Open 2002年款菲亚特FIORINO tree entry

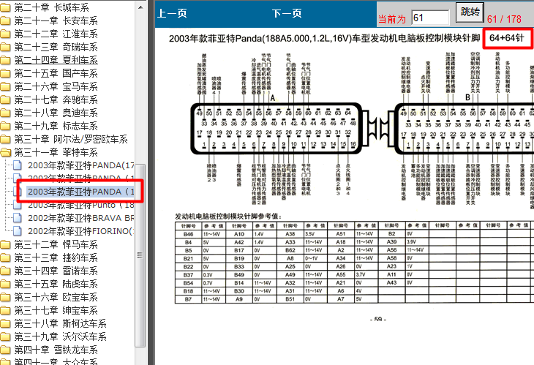tap(81, 231)
